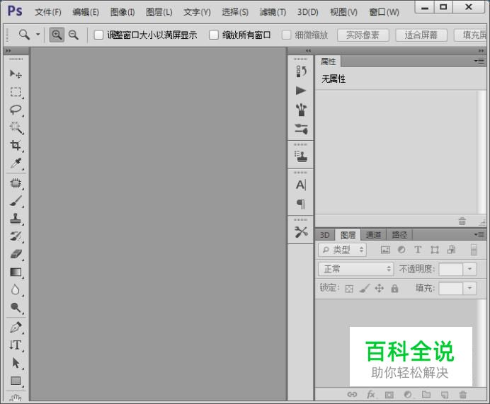Toggle the type layer filter icon
The width and height of the screenshot is (490, 404).
point(418,250)
